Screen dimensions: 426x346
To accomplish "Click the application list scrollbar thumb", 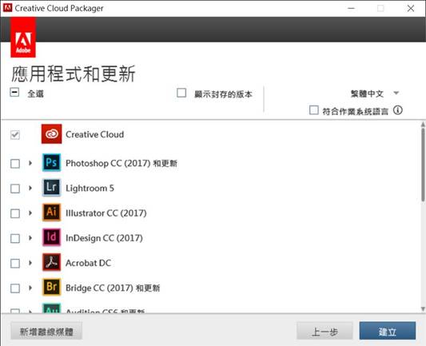I will [x=423, y=165].
